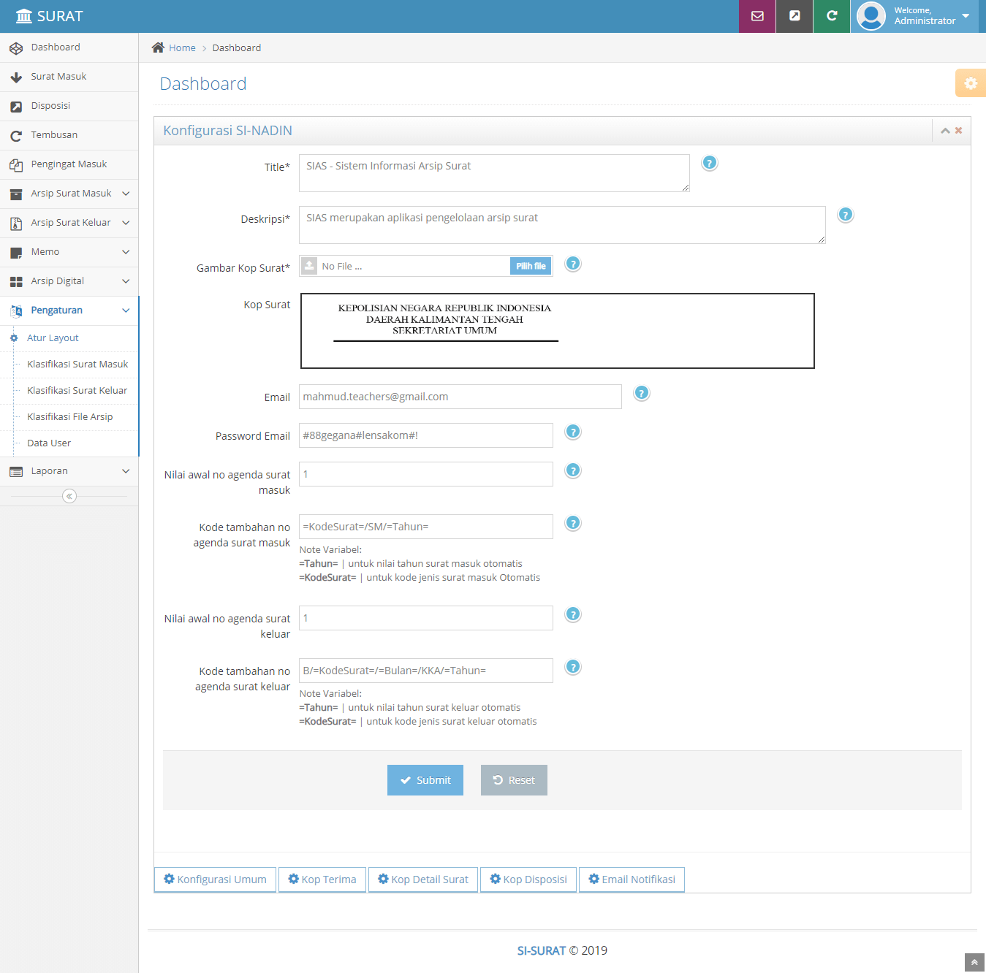The width and height of the screenshot is (986, 973).
Task: Collapse the sidebar with double-arrow button
Action: click(69, 496)
